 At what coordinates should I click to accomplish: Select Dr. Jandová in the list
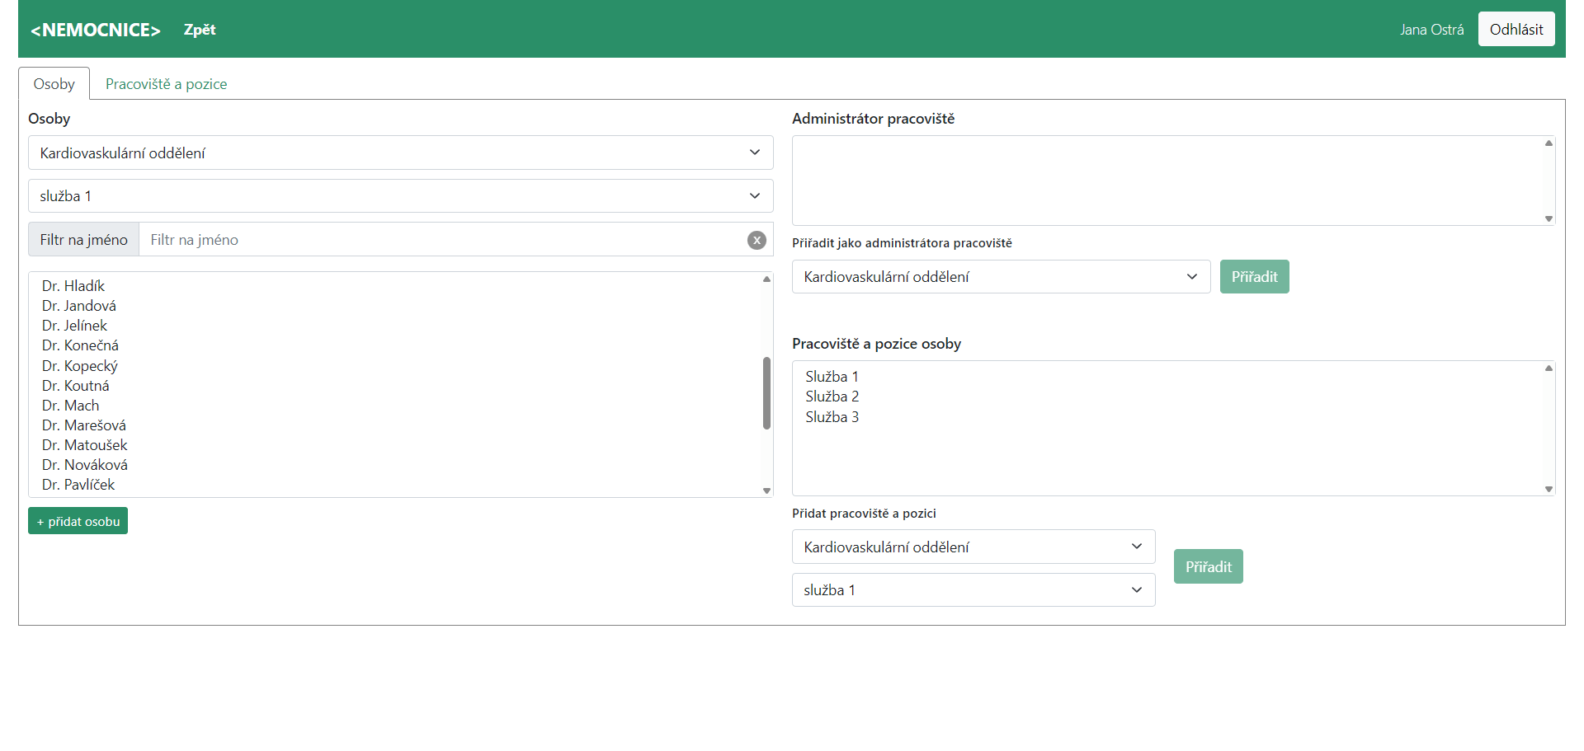[79, 306]
